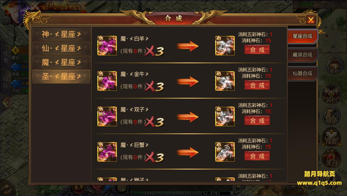Click the level 40 金牛 result icon
This screenshot has height=196, width=347.
click(x=225, y=81)
